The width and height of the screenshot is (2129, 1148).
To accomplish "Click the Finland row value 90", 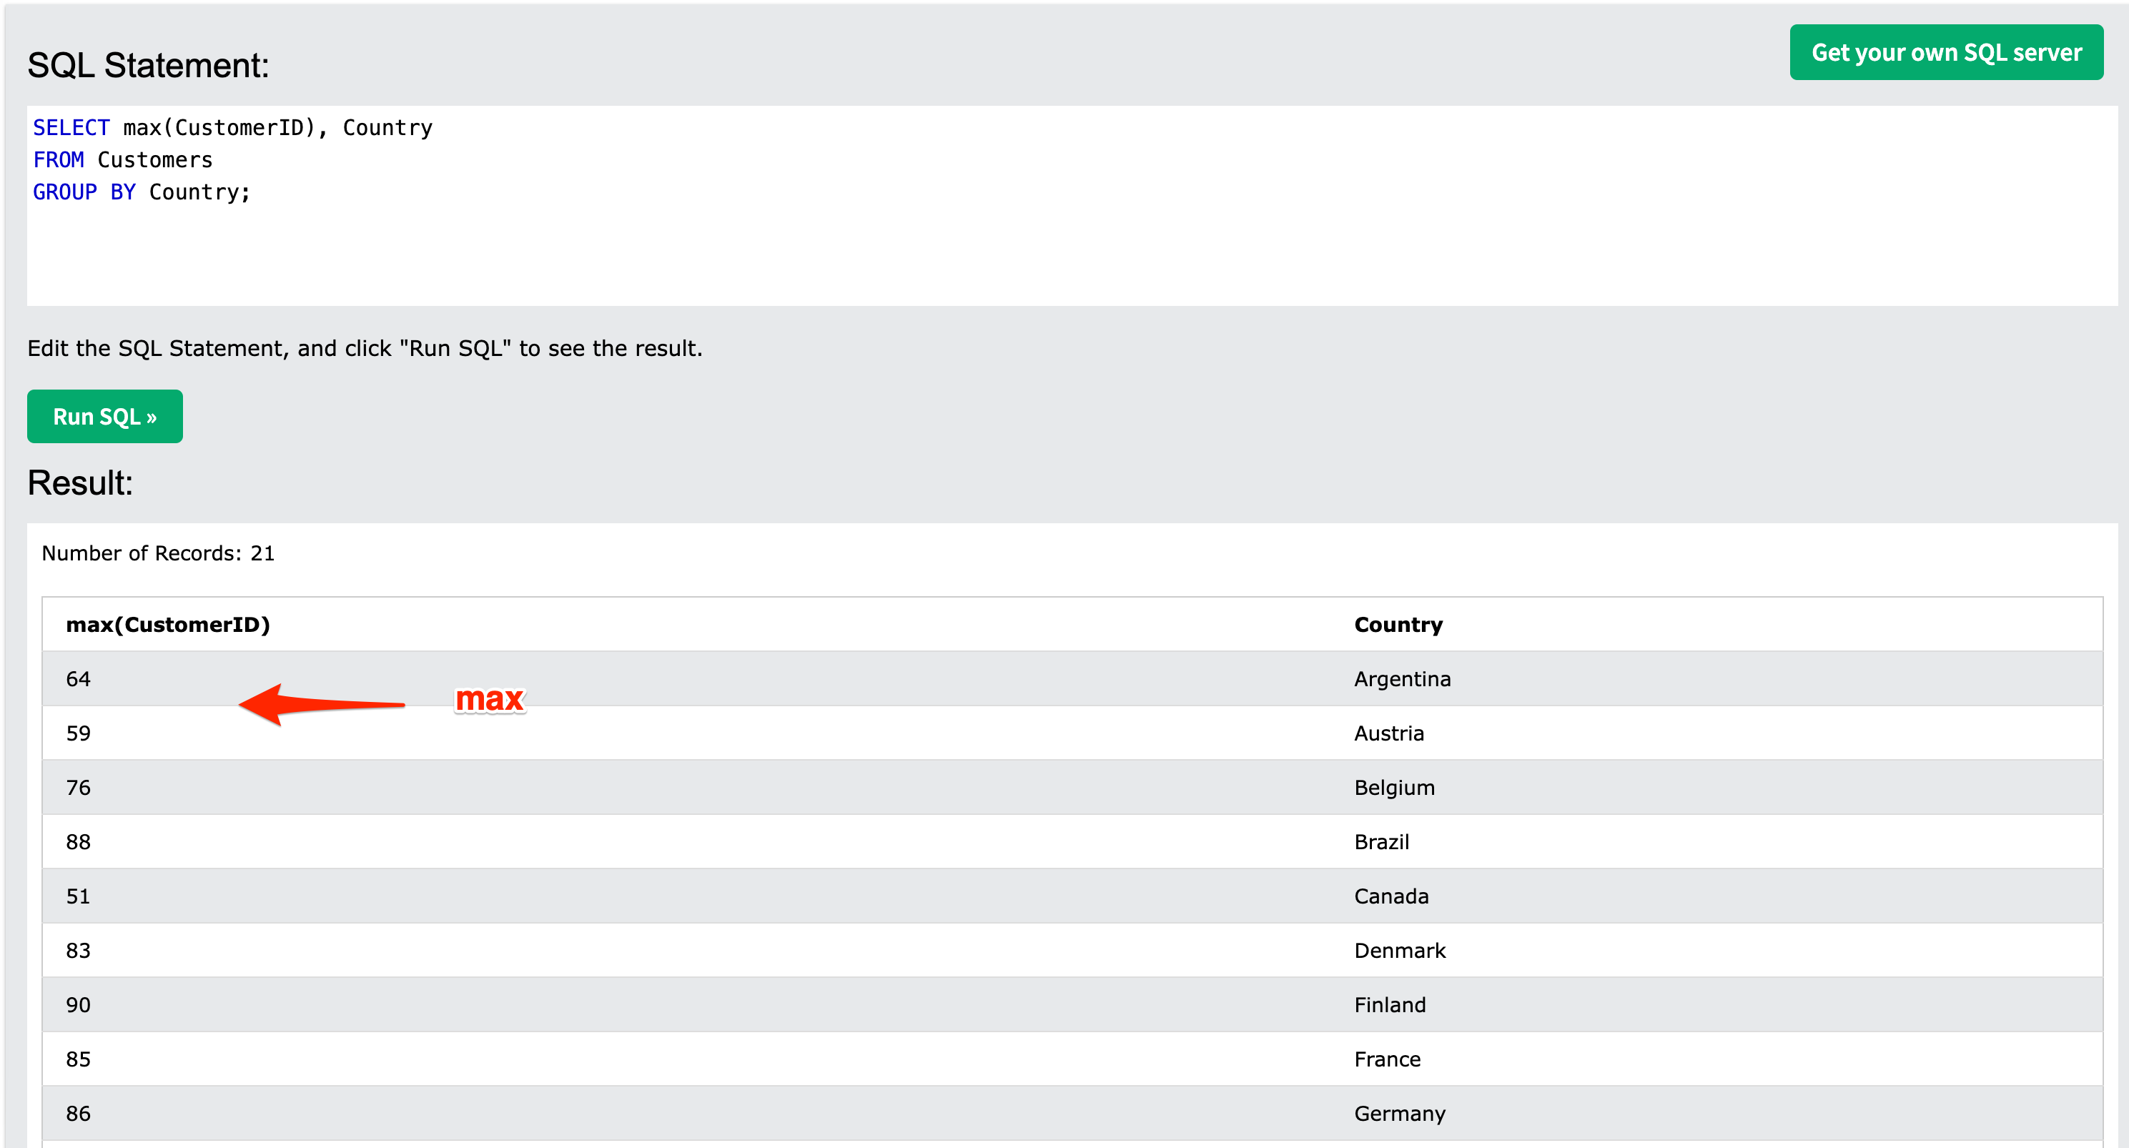I will click(79, 1005).
